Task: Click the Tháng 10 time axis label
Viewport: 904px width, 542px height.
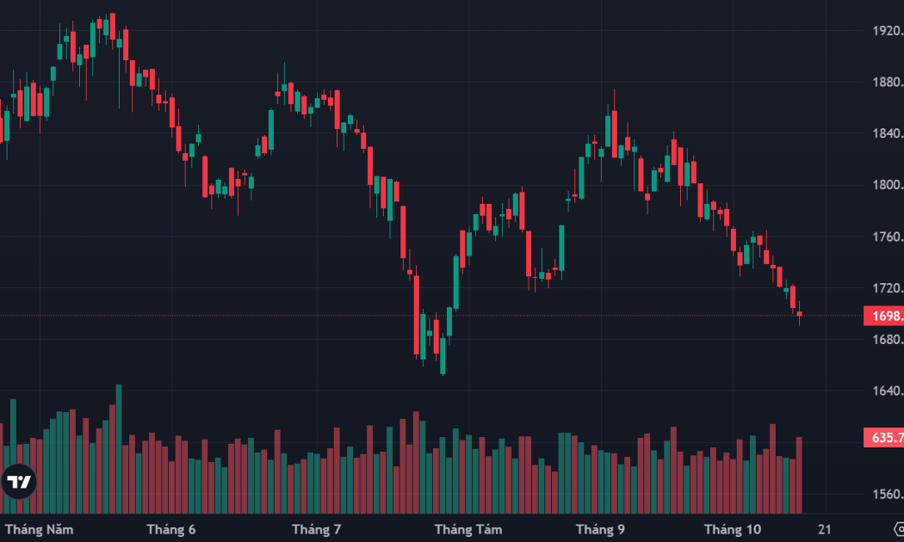Action: pos(732,529)
